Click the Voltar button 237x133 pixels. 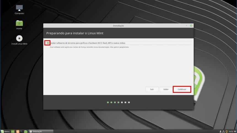166,89
